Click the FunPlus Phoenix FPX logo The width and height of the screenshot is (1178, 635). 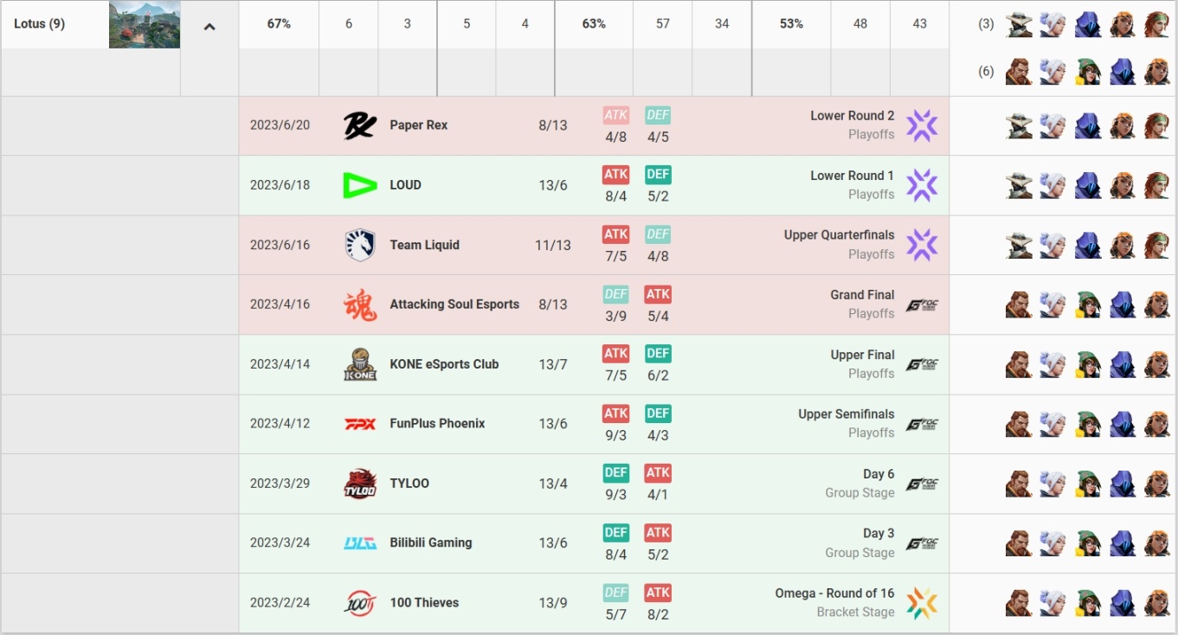360,424
